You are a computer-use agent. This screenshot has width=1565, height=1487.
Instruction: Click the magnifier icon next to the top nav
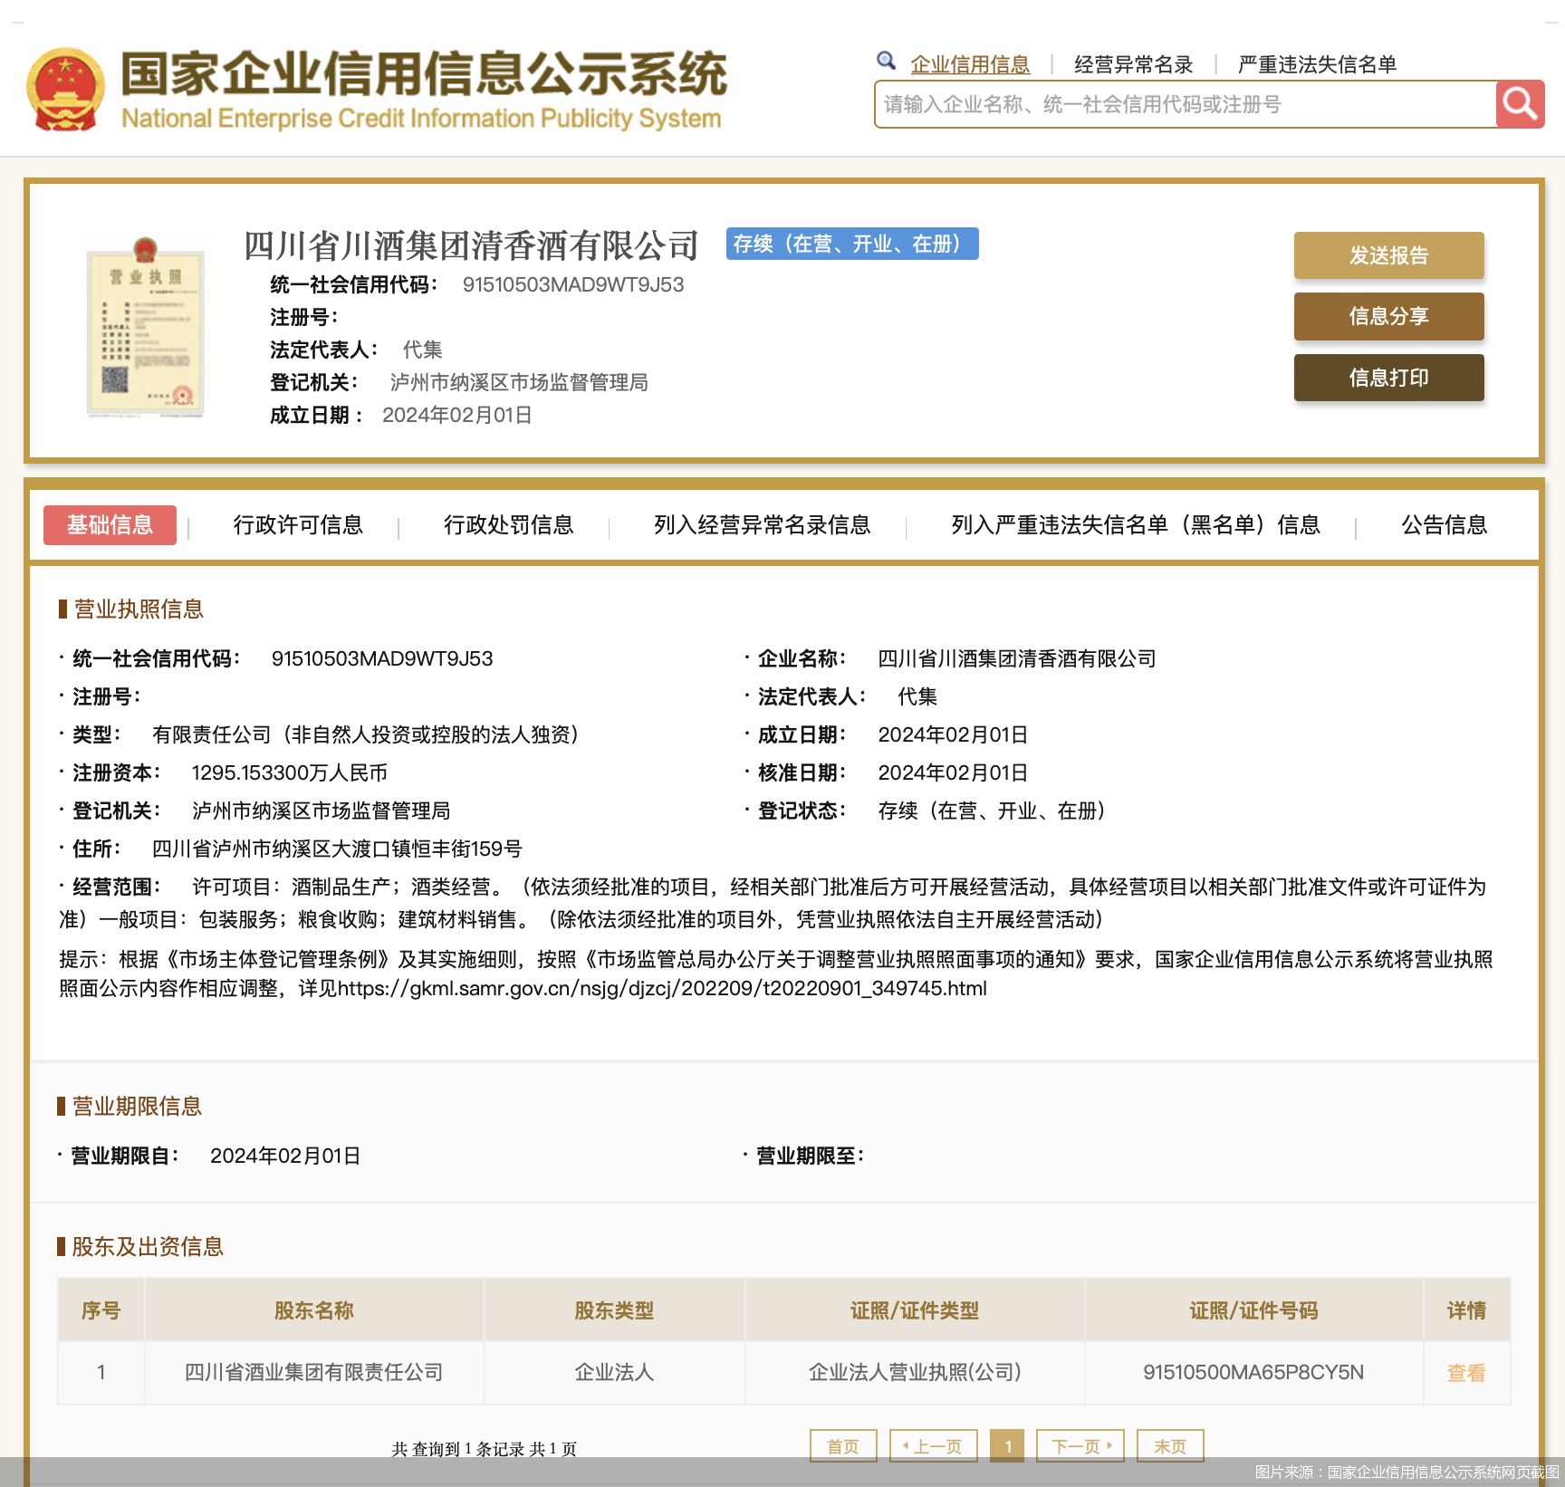coord(886,60)
